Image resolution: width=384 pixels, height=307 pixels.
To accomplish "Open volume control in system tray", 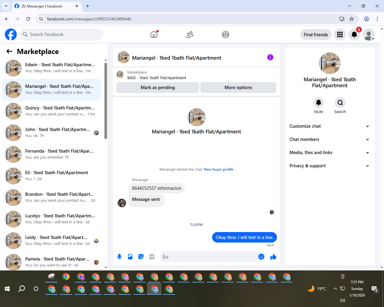I will 343,300.
